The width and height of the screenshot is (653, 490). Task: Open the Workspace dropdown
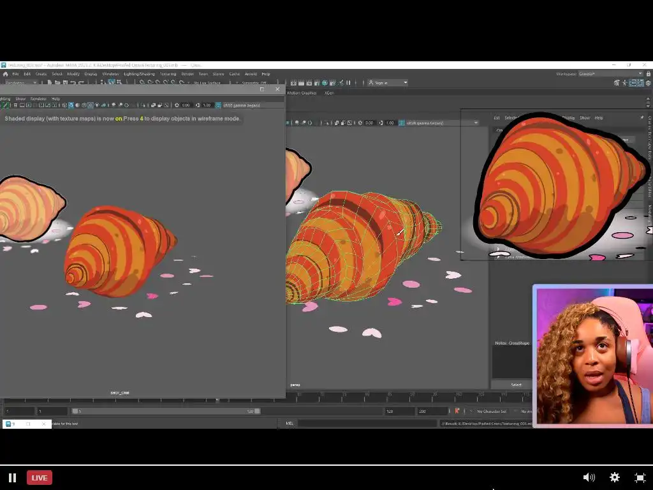point(610,74)
